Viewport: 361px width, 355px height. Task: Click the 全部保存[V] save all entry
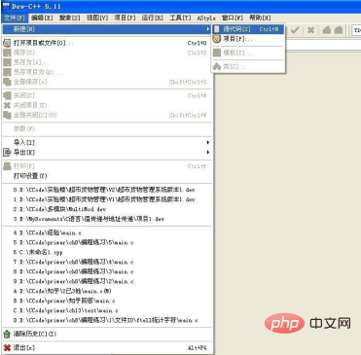(107, 82)
